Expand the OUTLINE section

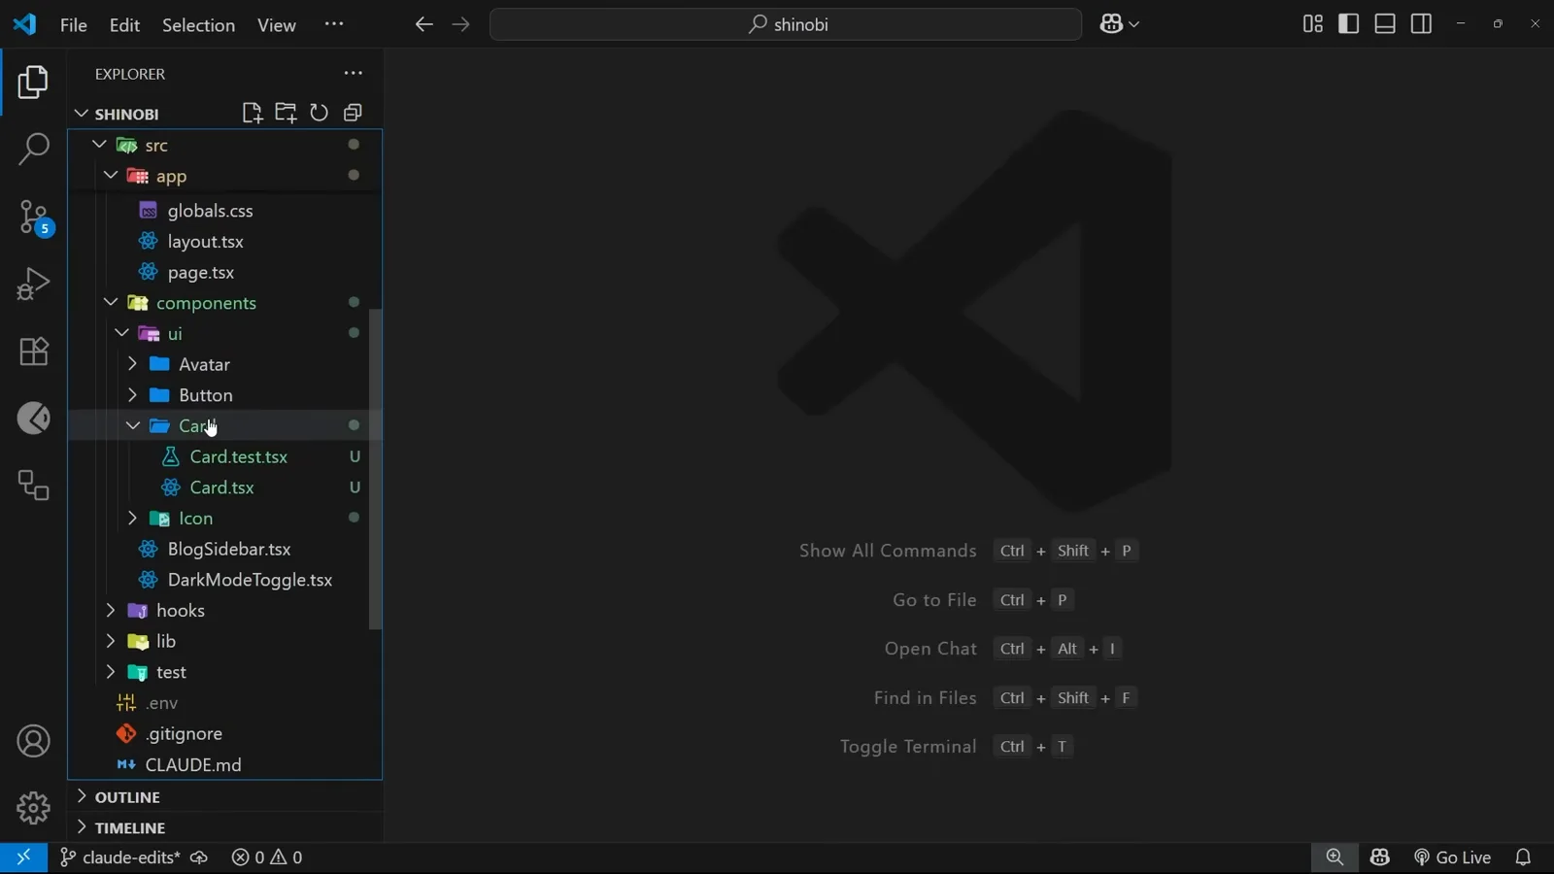tap(82, 796)
